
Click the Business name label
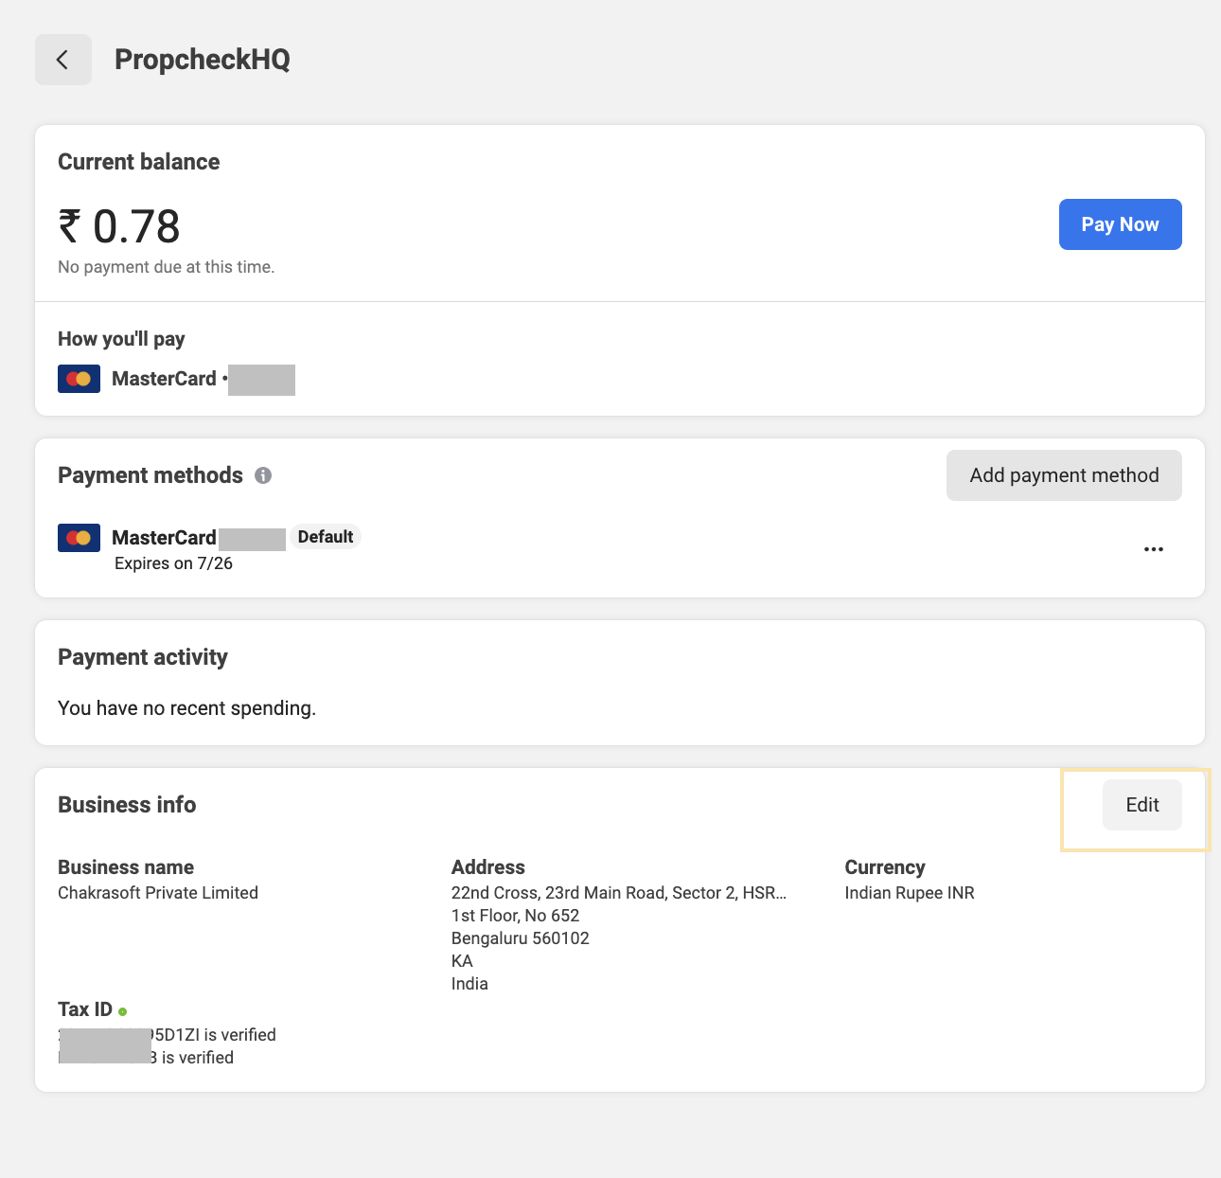(x=126, y=867)
